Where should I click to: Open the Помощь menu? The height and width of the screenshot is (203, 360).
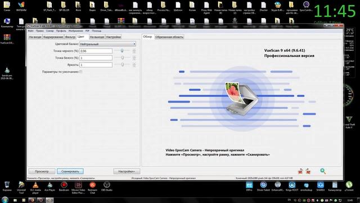[96, 30]
